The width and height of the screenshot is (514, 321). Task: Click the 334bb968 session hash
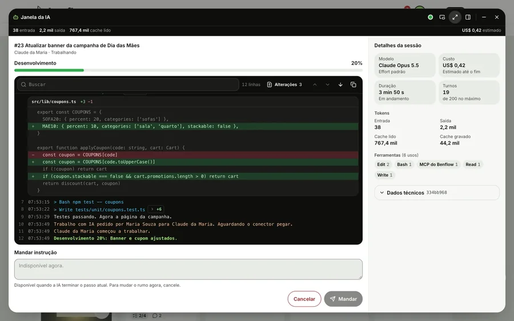(x=436, y=192)
